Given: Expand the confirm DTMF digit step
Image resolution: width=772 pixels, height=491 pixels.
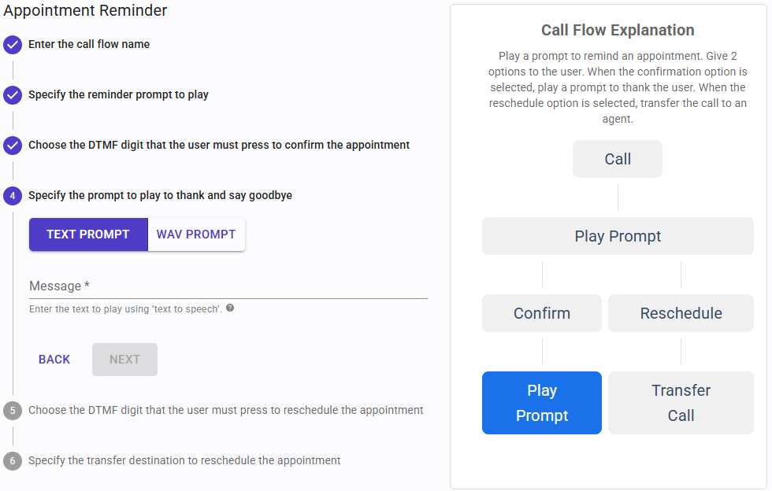Looking at the screenshot, I should [219, 146].
